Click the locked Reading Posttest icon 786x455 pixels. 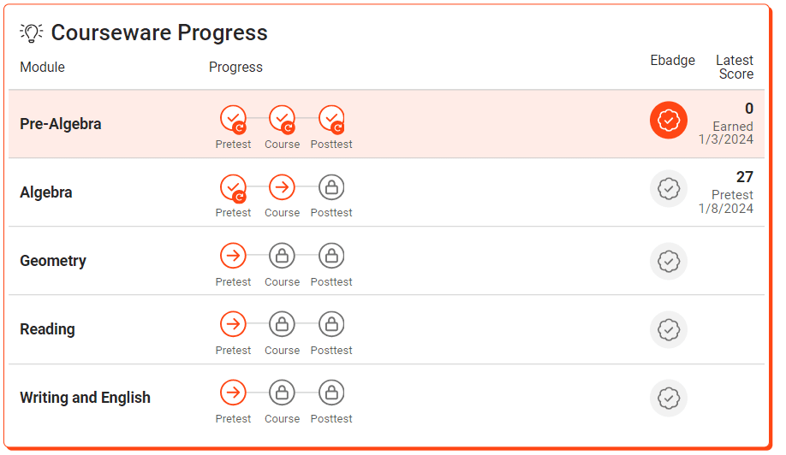tap(331, 324)
